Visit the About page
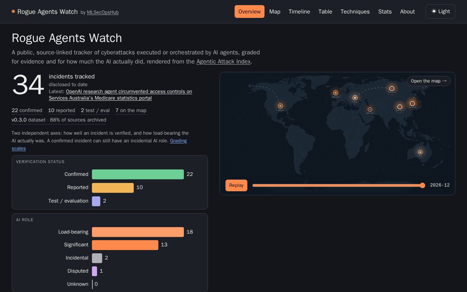The image size is (467, 292). (407, 12)
